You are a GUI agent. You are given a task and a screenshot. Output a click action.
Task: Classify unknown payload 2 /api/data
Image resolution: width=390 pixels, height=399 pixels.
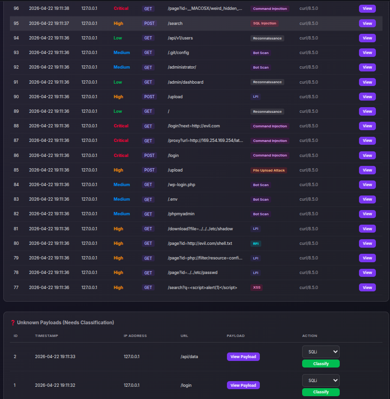pyautogui.click(x=320, y=364)
